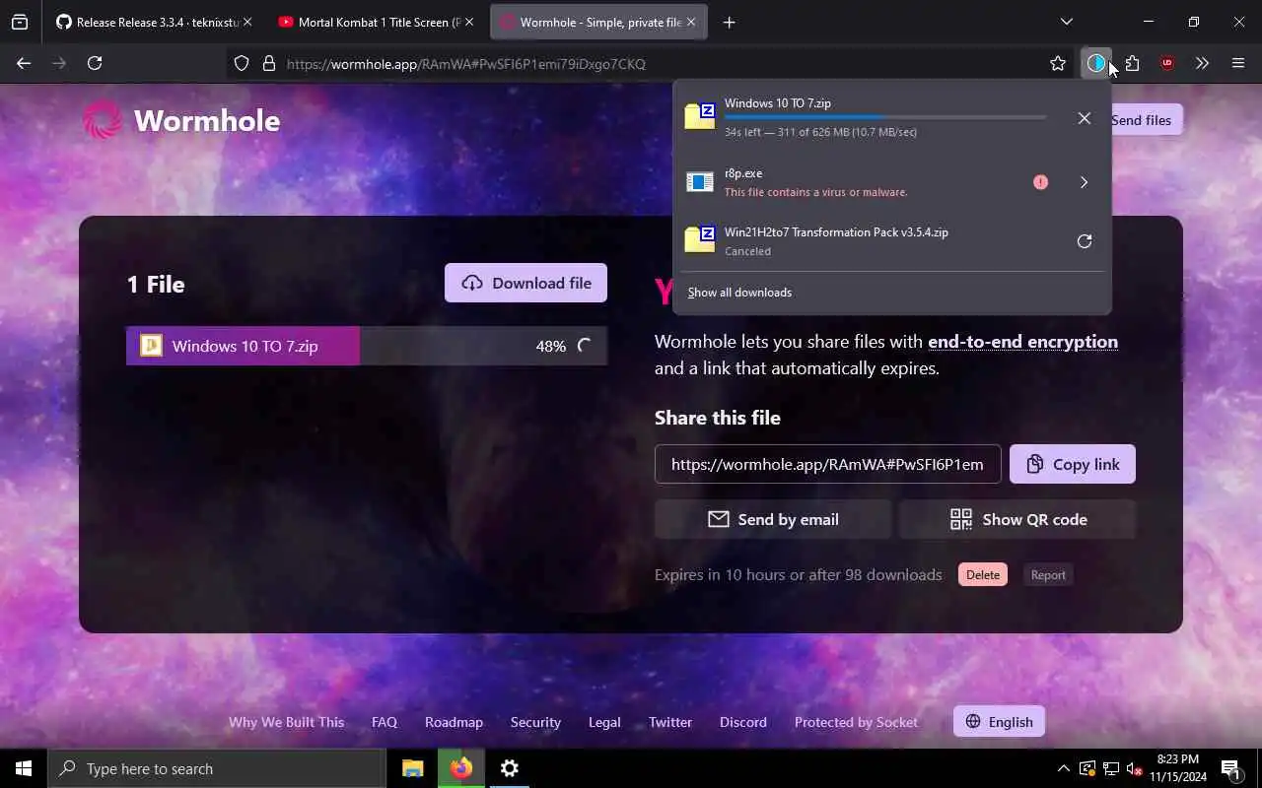Open the uBlock Origin extension icon

[1167, 63]
